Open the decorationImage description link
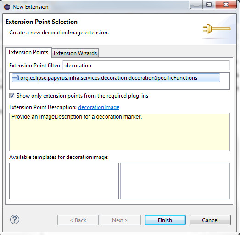The width and height of the screenshot is (240, 235). click(99, 107)
